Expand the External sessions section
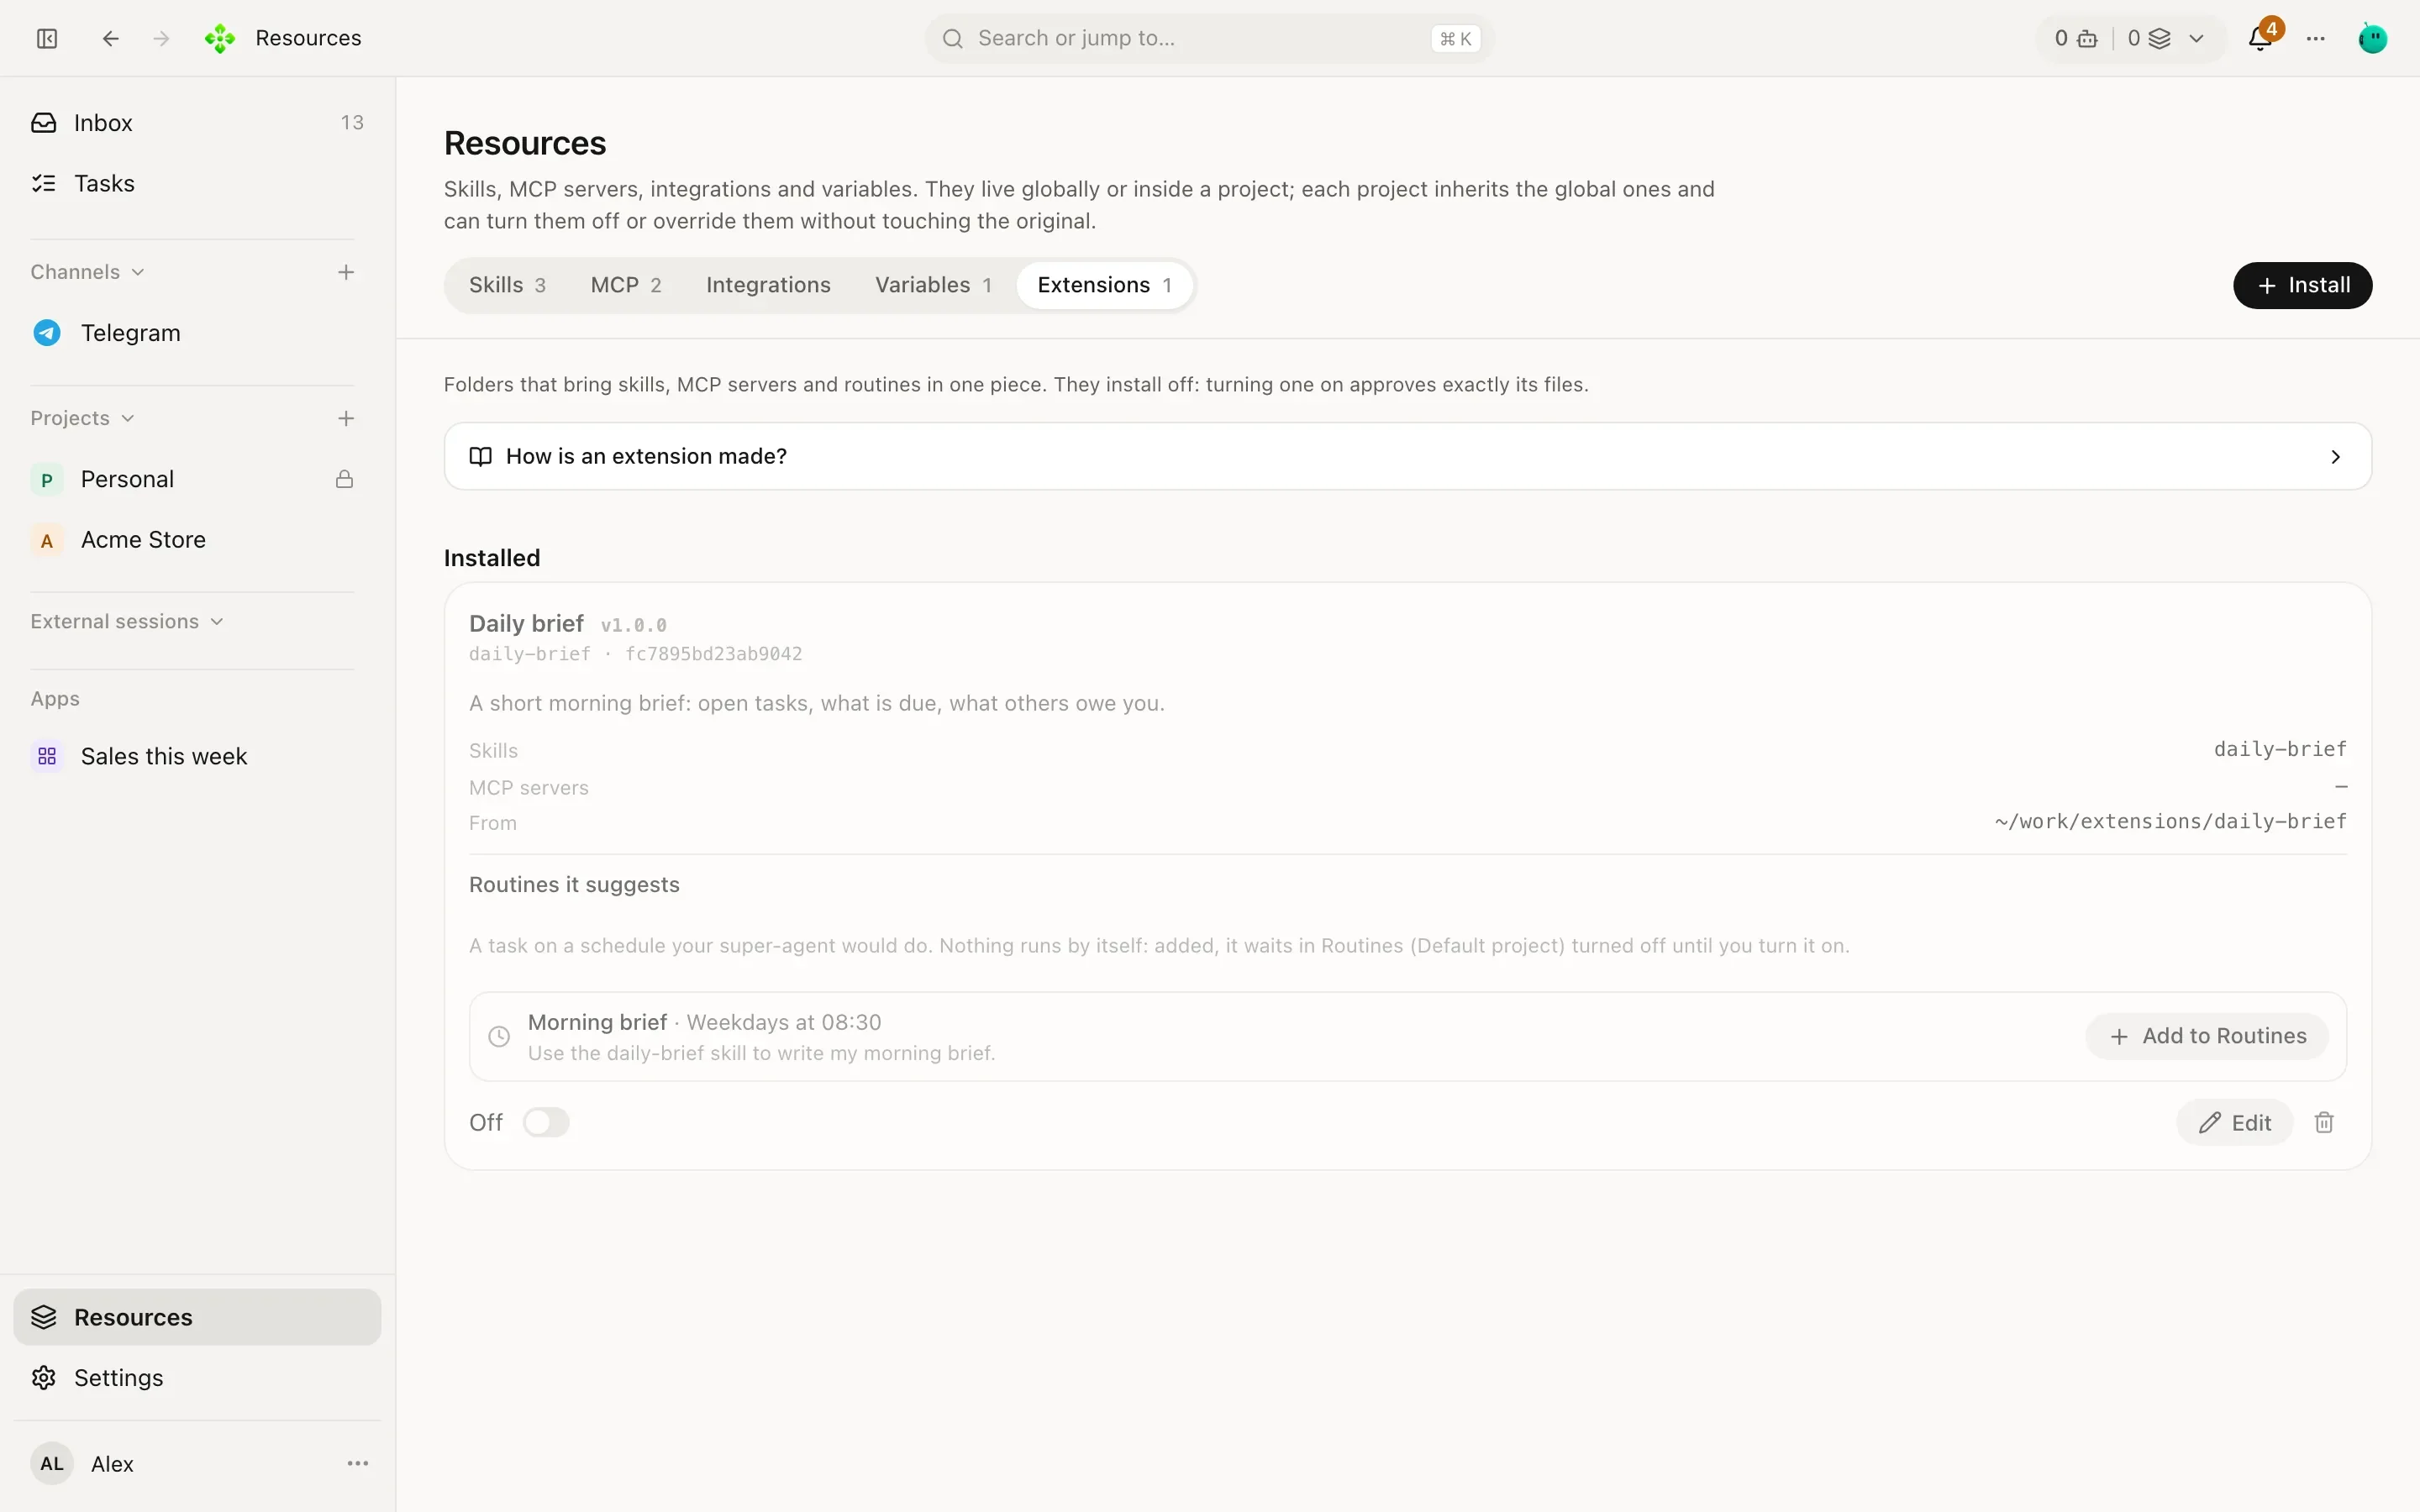This screenshot has height=1512, width=2420. tap(127, 621)
